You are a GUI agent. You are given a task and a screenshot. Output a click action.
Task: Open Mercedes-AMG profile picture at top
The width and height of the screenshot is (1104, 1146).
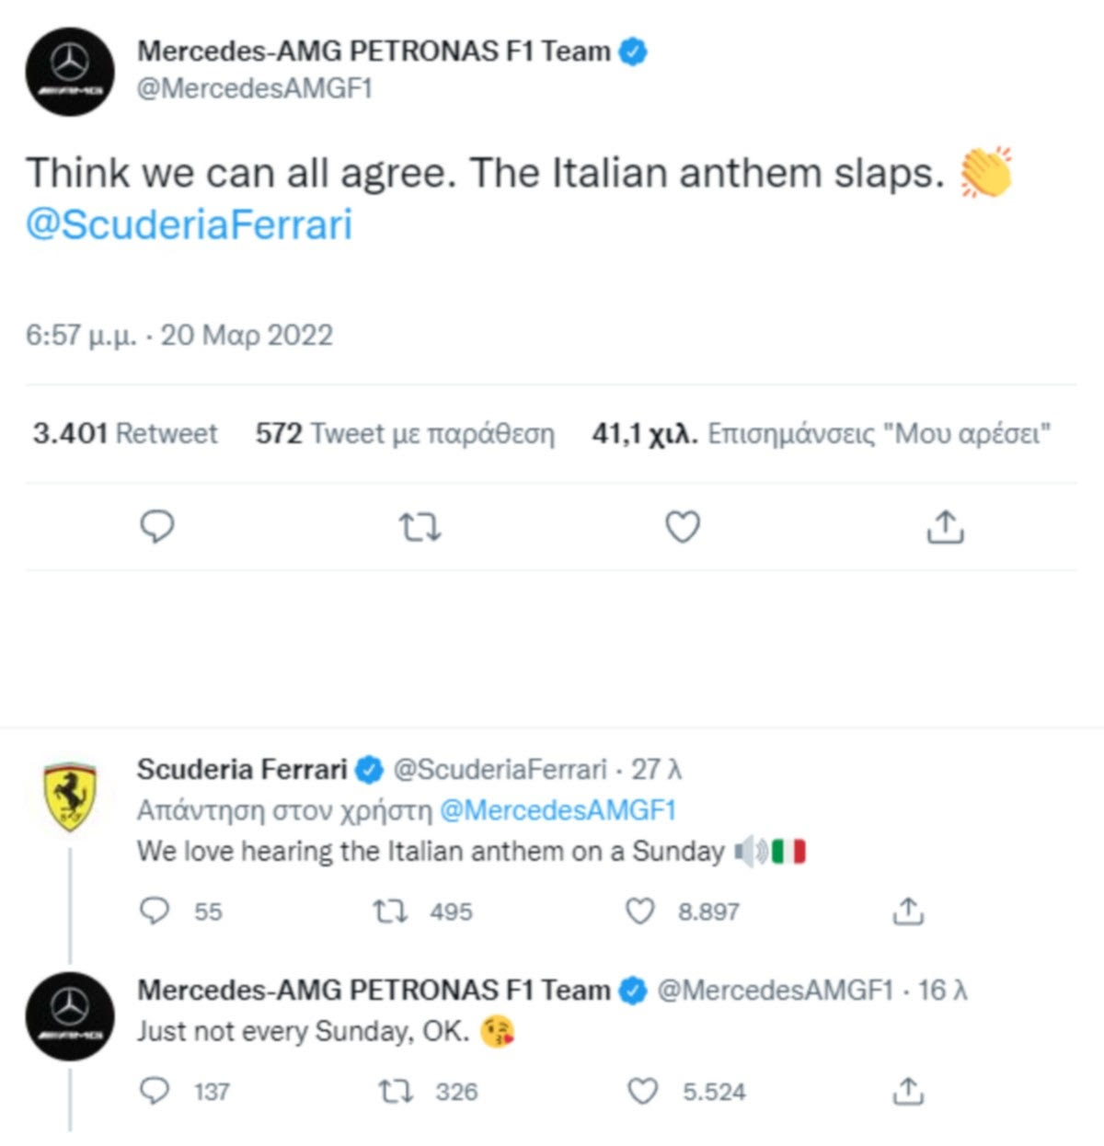pos(70,71)
